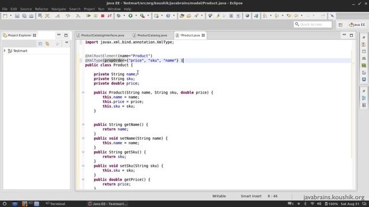Click the Java EE perspective button
369x207 pixels.
[357, 25]
